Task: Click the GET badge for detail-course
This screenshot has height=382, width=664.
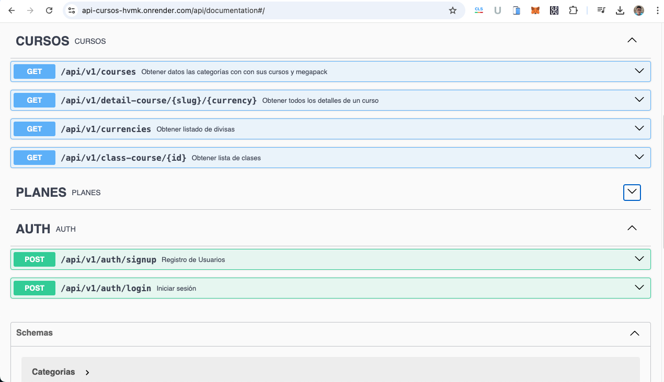Action: tap(35, 100)
